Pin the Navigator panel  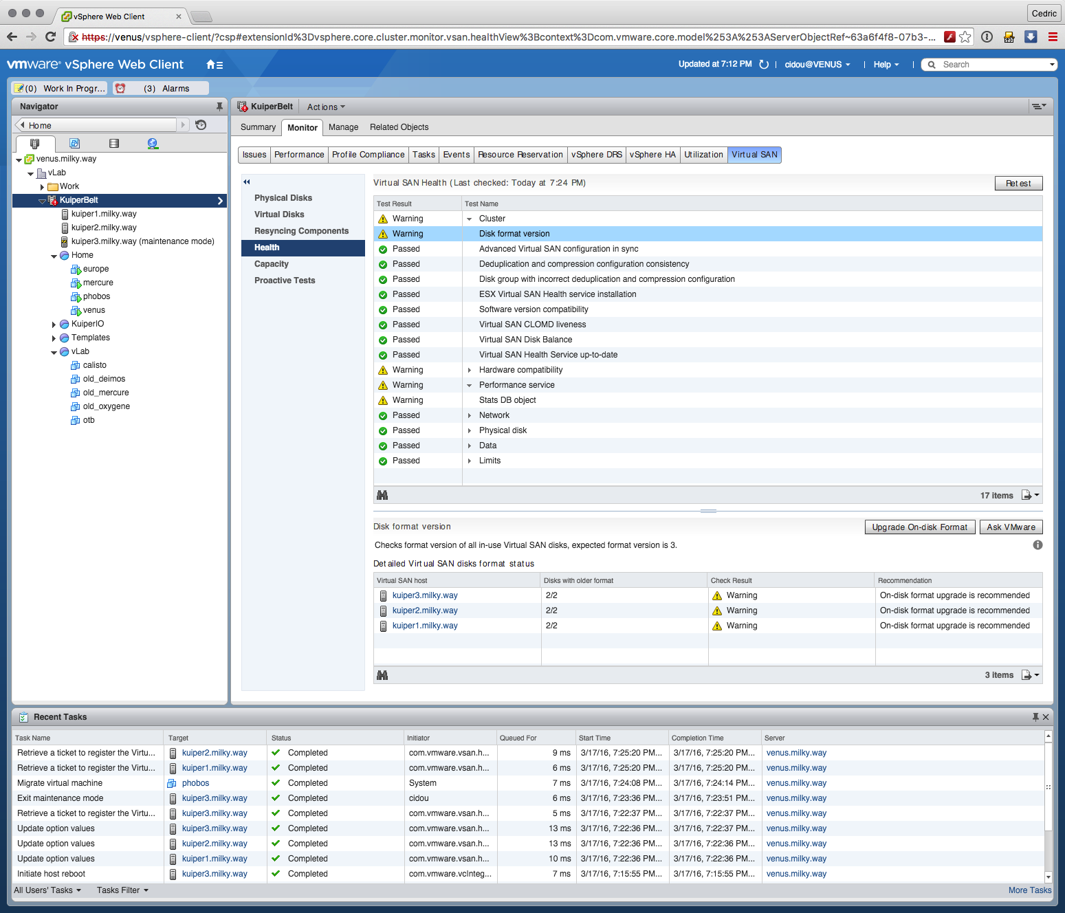point(219,107)
